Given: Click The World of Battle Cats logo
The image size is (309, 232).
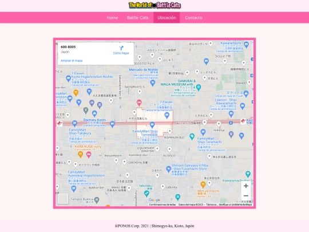Looking at the screenshot, I should click(154, 5).
